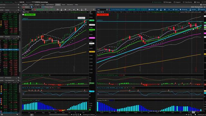Open Tom Watch.lists gadget menu icon
The height and width of the screenshot is (116, 206).
pos(19,80)
